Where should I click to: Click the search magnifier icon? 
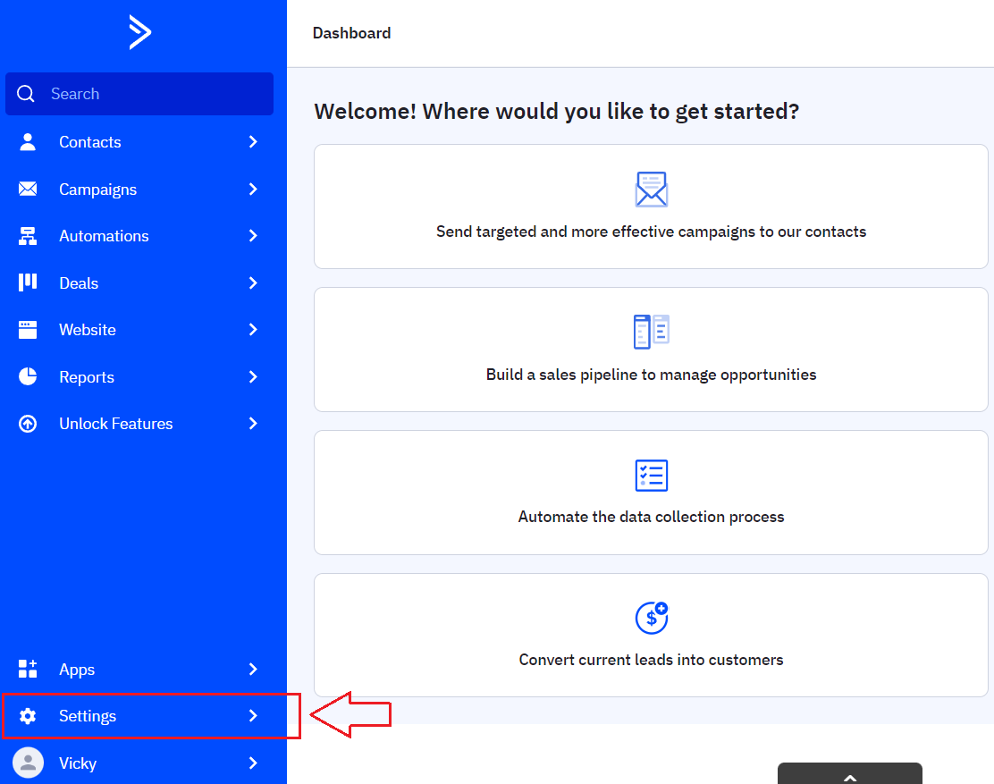pos(26,94)
